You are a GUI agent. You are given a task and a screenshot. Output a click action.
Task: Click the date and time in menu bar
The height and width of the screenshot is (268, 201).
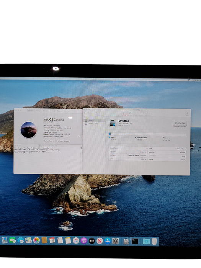pyautogui.click(x=196, y=80)
